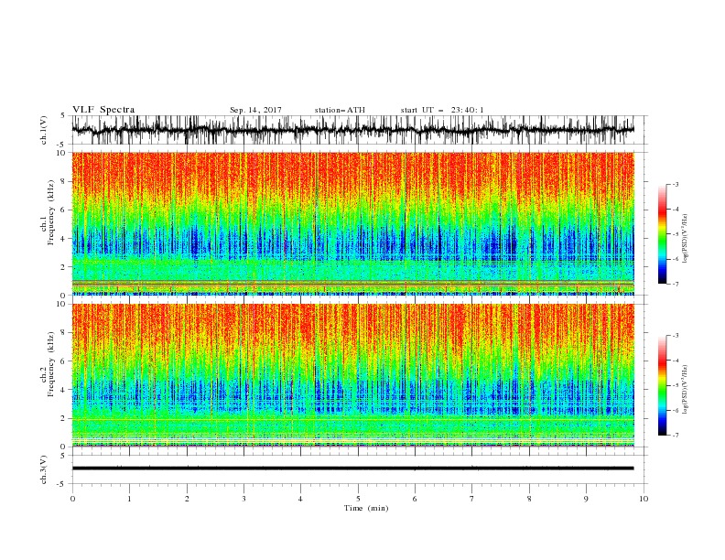Click the "ch.1(V)" waveform axis label
Image resolution: width=725 pixels, height=560 pixels.
(44, 130)
